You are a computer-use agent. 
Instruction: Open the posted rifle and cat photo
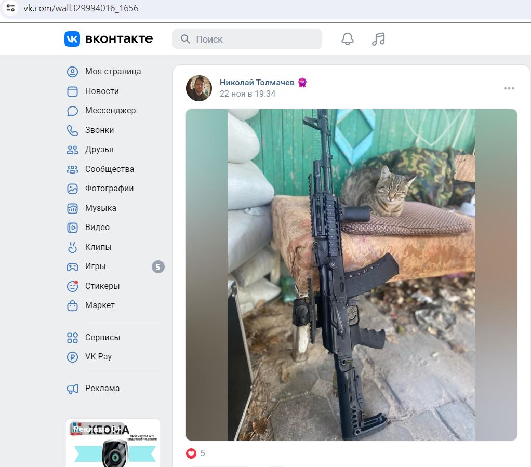pyautogui.click(x=351, y=275)
